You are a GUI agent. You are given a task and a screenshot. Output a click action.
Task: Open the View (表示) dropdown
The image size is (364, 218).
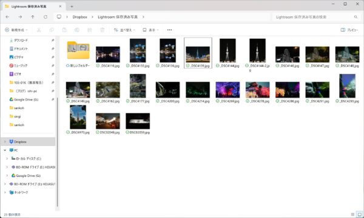pyautogui.click(x=150, y=30)
